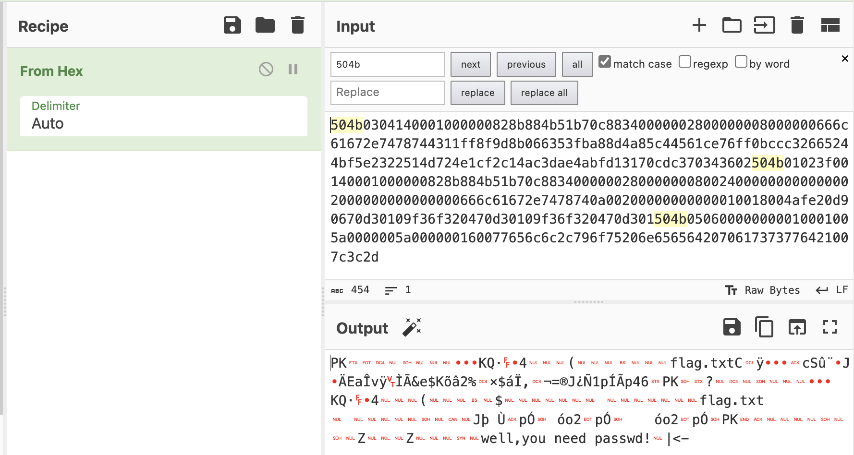Click the next search match button
The width and height of the screenshot is (854, 455).
coord(470,64)
